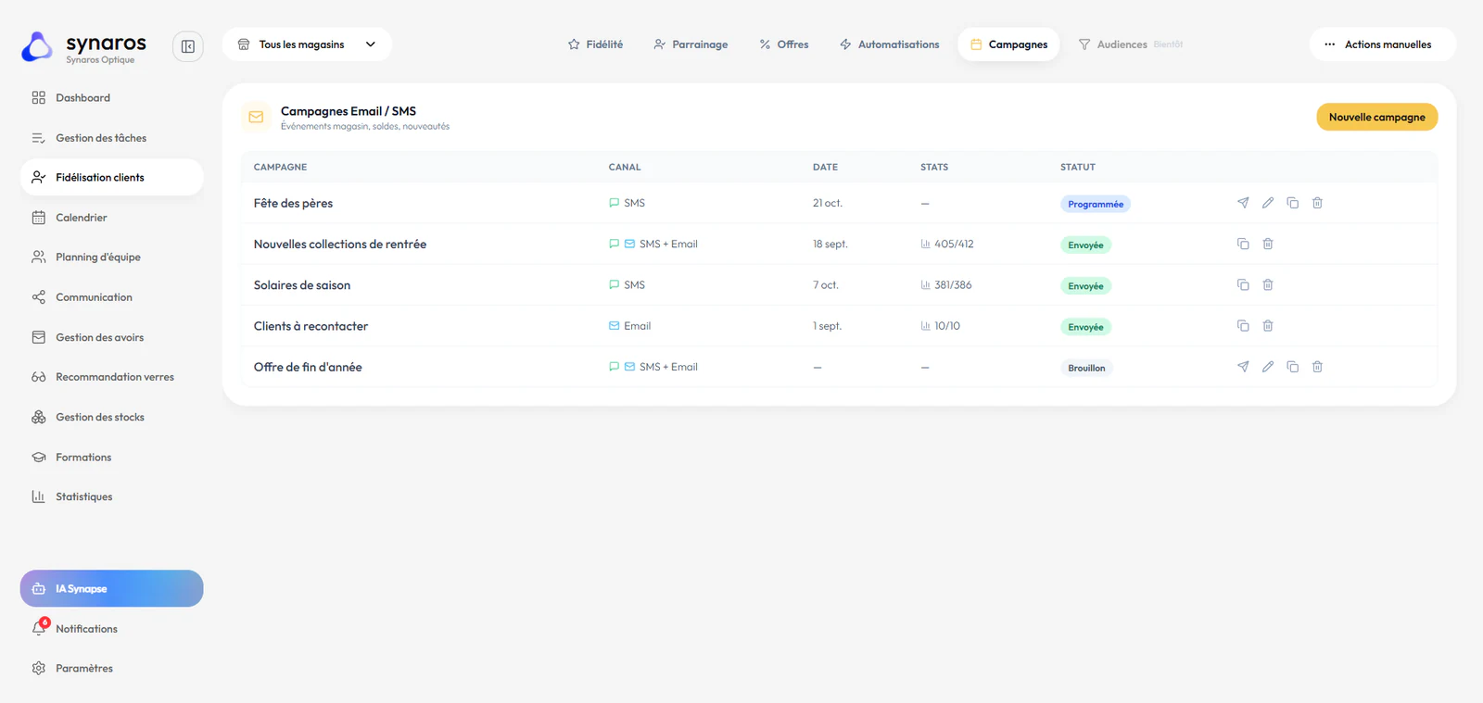Click the stats chart icon beside 405/412
Screen dimensions: 1483x703
tap(925, 244)
